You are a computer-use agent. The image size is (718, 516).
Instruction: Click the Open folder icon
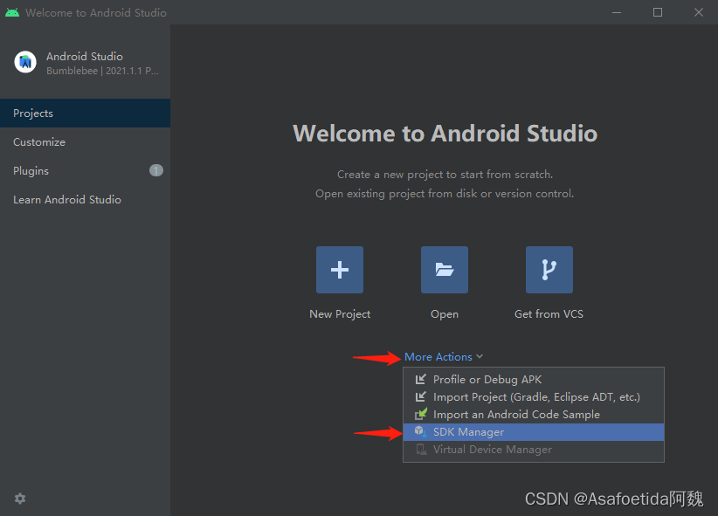coord(445,270)
